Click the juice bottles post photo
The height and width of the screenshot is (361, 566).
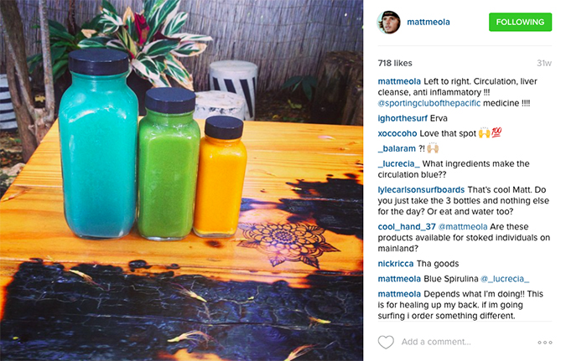click(x=181, y=180)
